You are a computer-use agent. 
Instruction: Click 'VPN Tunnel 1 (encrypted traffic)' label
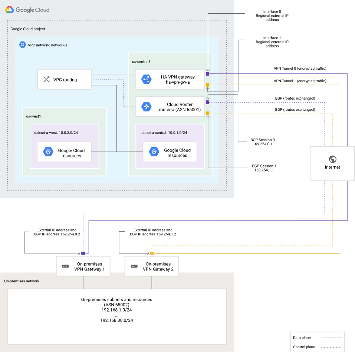pyautogui.click(x=300, y=81)
